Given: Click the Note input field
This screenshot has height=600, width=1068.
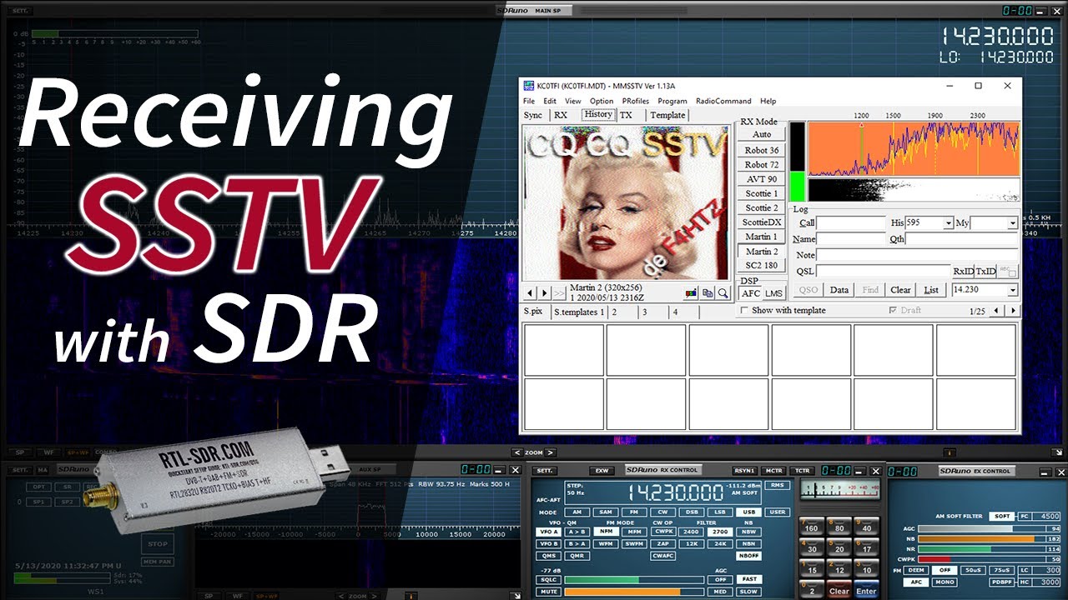Looking at the screenshot, I should pos(918,255).
